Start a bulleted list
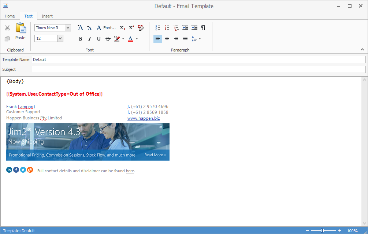This screenshot has width=368, height=234. [x=158, y=27]
